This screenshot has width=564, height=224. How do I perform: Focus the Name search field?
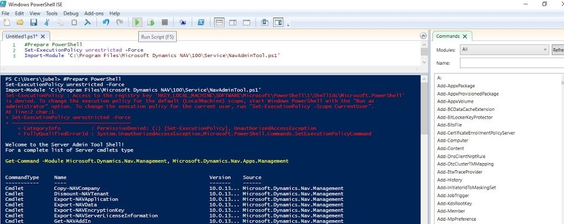point(512,63)
